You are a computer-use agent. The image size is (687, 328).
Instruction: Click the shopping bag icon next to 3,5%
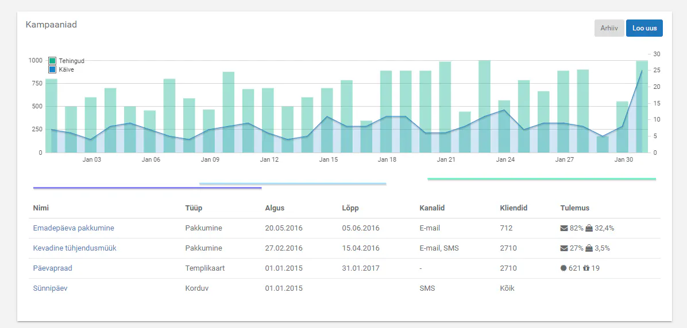click(x=589, y=248)
